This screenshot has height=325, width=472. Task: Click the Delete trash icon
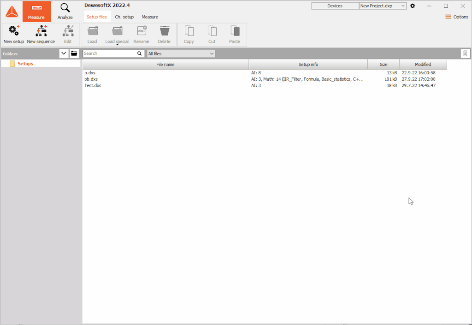(165, 31)
